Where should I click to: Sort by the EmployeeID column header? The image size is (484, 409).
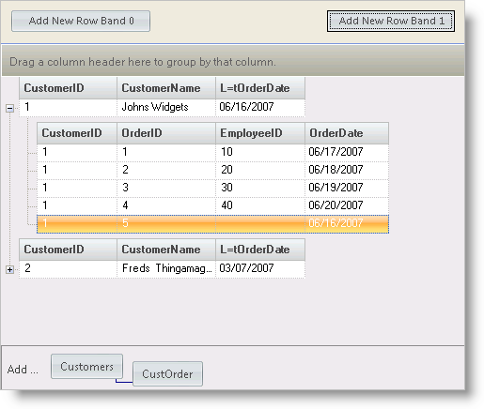click(260, 133)
